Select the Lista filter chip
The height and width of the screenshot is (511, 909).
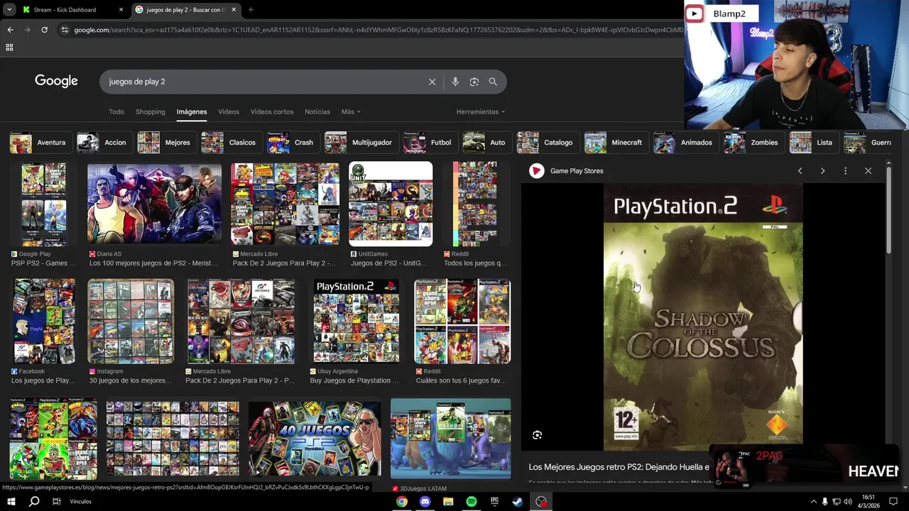[813, 143]
